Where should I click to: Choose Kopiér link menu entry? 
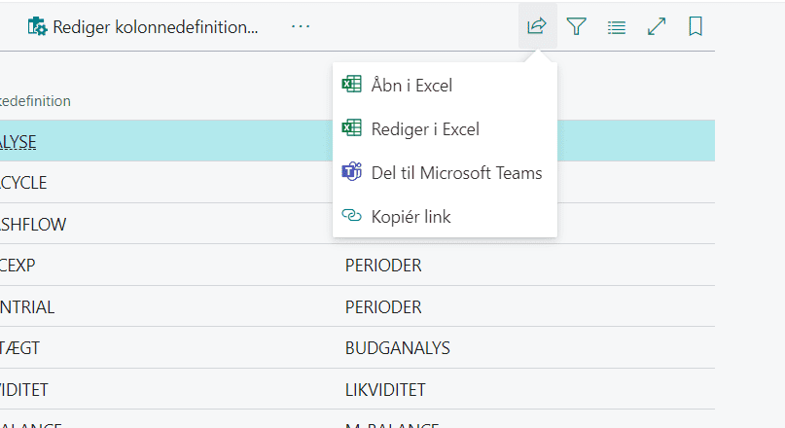(410, 217)
